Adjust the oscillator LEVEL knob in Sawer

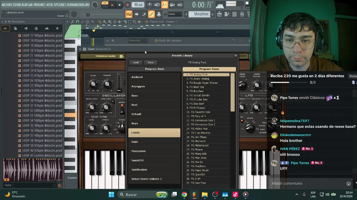(93, 84)
